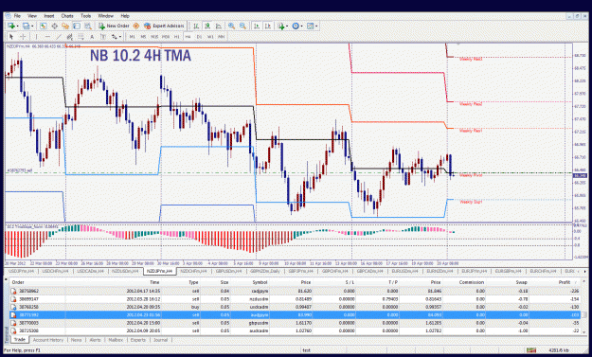Select the Fibonacci Retracement tool

81,37
